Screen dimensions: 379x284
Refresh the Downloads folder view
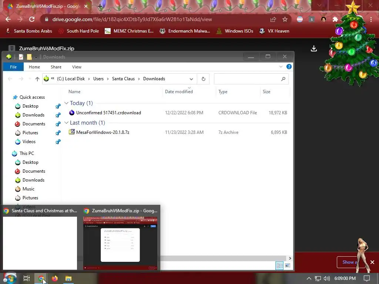[x=204, y=79]
